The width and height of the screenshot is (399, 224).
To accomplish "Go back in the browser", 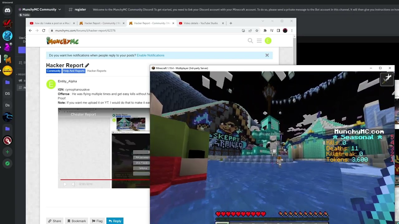I will click(x=30, y=30).
